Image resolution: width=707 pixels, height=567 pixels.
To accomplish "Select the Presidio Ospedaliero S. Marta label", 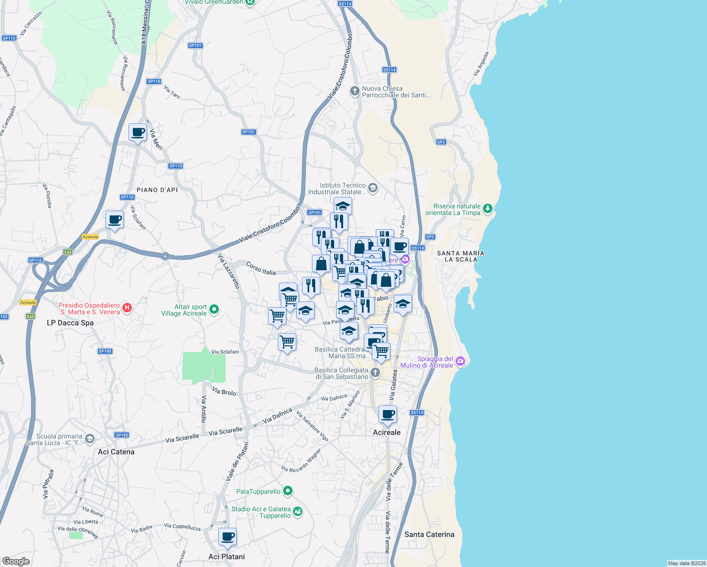I will tap(89, 309).
